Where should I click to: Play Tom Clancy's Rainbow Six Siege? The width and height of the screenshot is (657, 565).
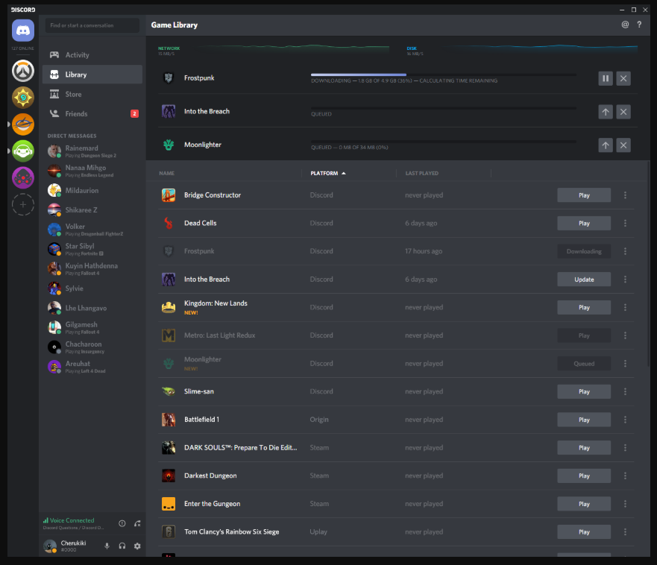click(x=584, y=532)
